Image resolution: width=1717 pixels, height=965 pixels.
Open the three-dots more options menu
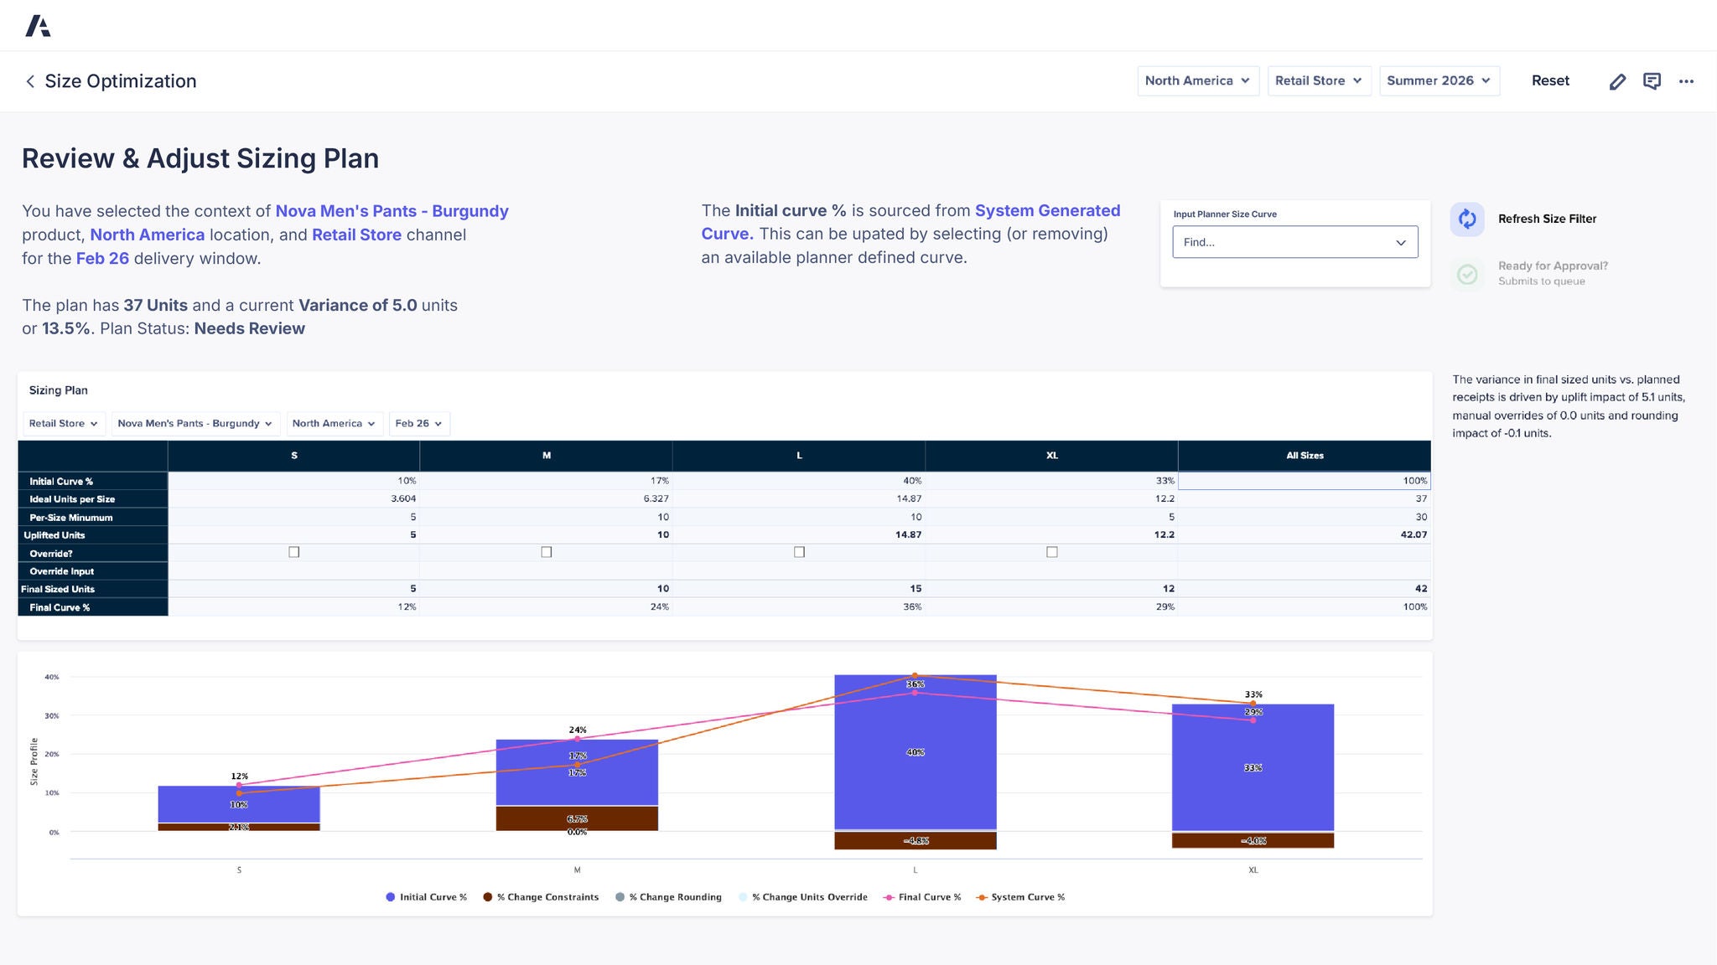(x=1686, y=81)
